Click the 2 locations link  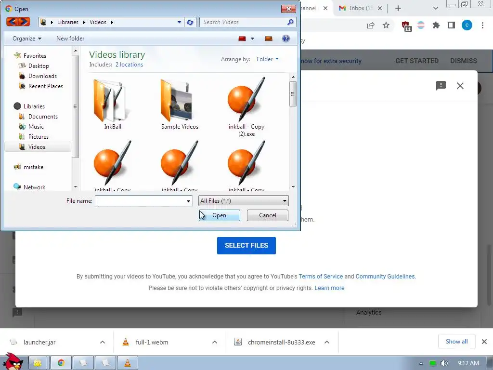tap(129, 65)
